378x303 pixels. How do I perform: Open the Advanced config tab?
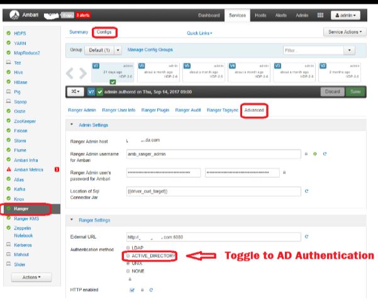pos(254,110)
